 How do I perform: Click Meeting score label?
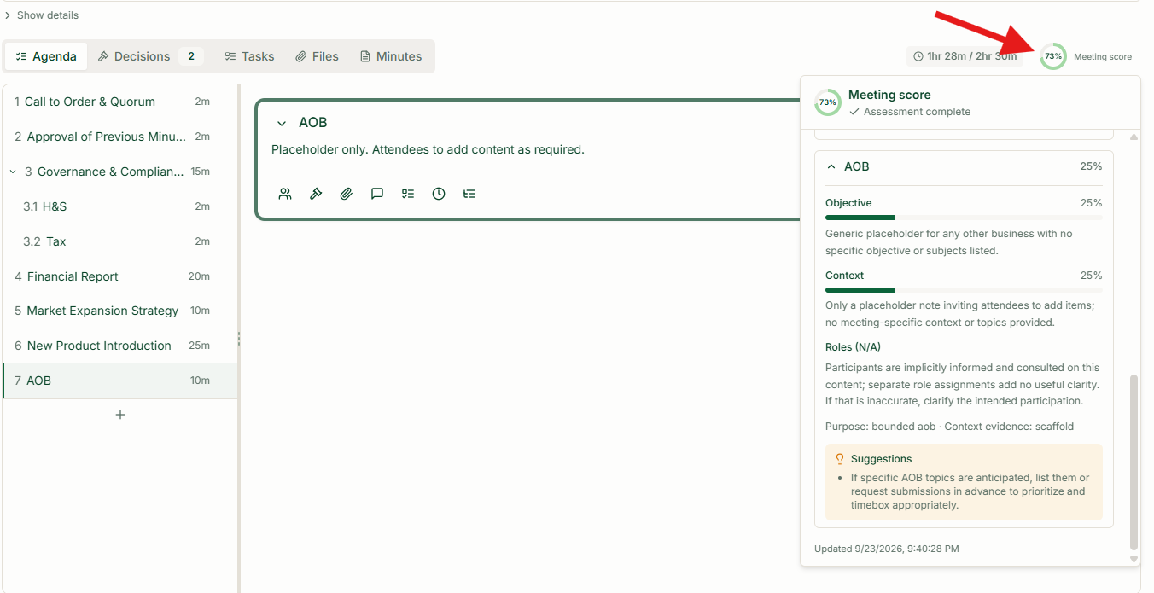[1103, 57]
